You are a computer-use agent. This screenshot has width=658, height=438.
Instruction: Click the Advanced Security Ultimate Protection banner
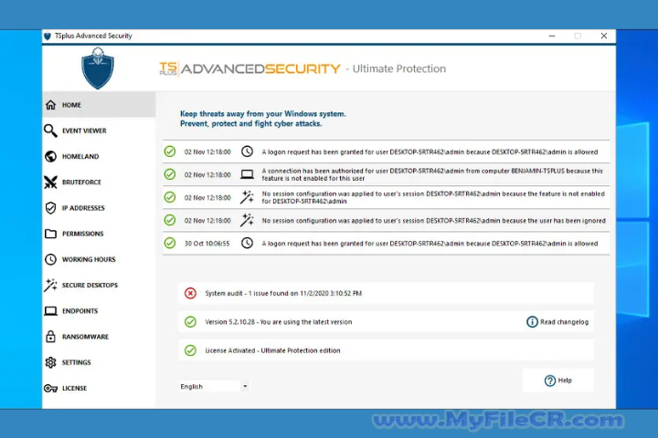point(302,68)
